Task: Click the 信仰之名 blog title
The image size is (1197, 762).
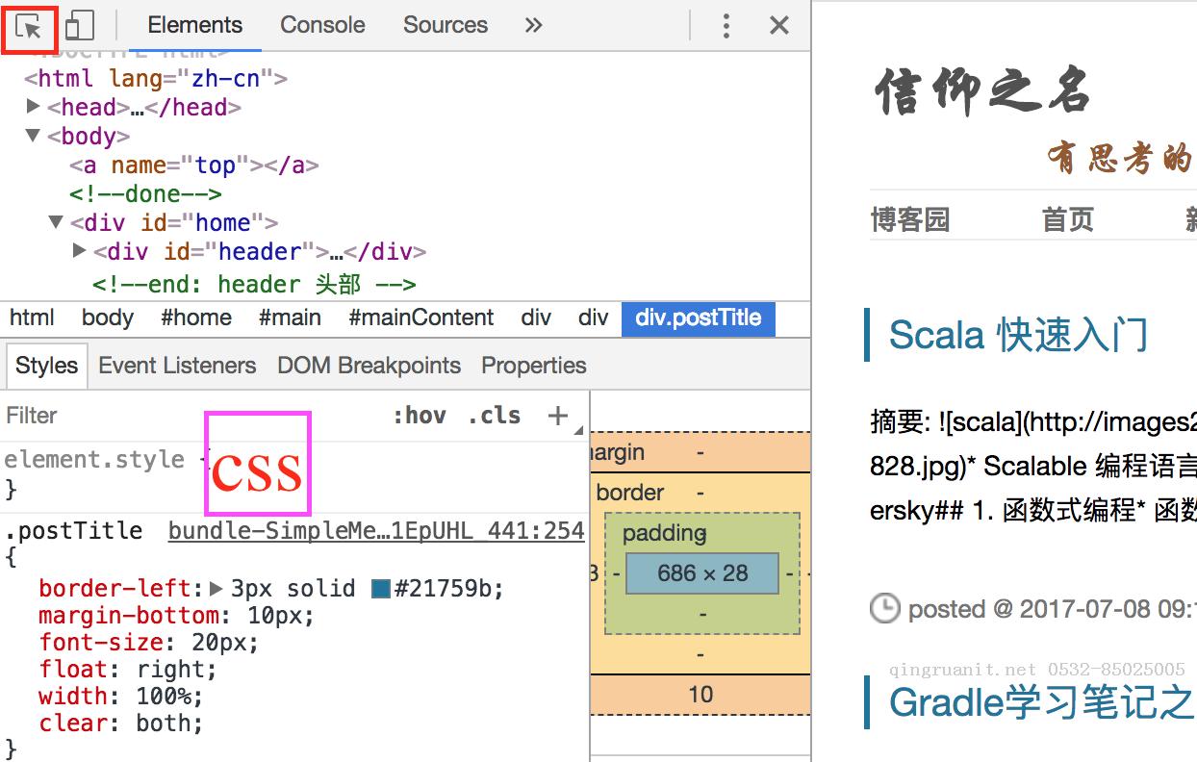Action: coord(982,91)
